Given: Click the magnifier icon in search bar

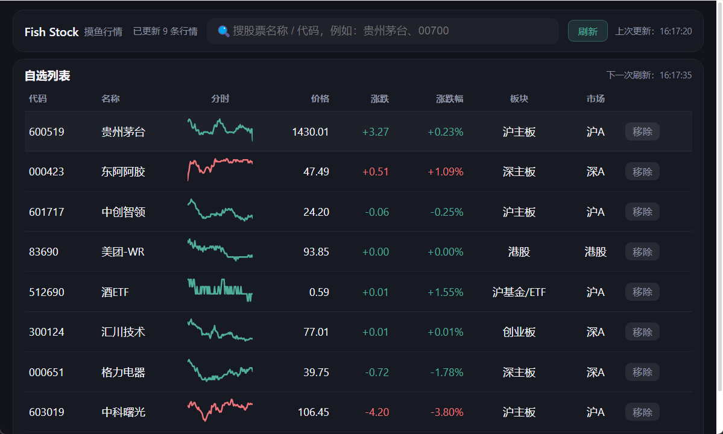Looking at the screenshot, I should [x=223, y=31].
